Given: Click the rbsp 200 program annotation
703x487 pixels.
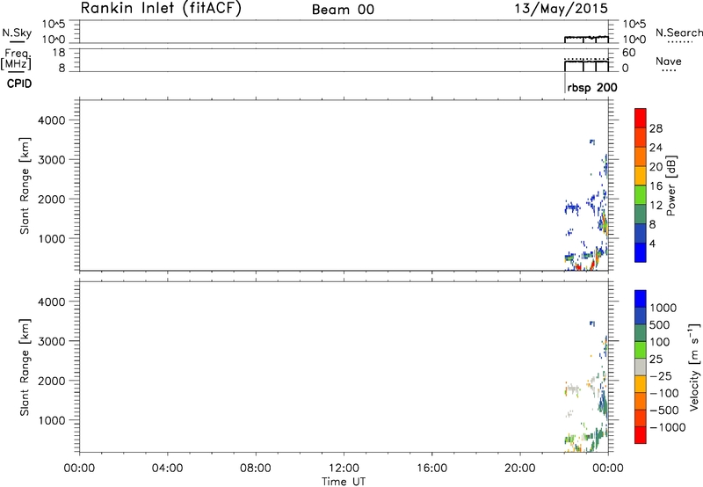Looking at the screenshot, I should click(x=592, y=87).
